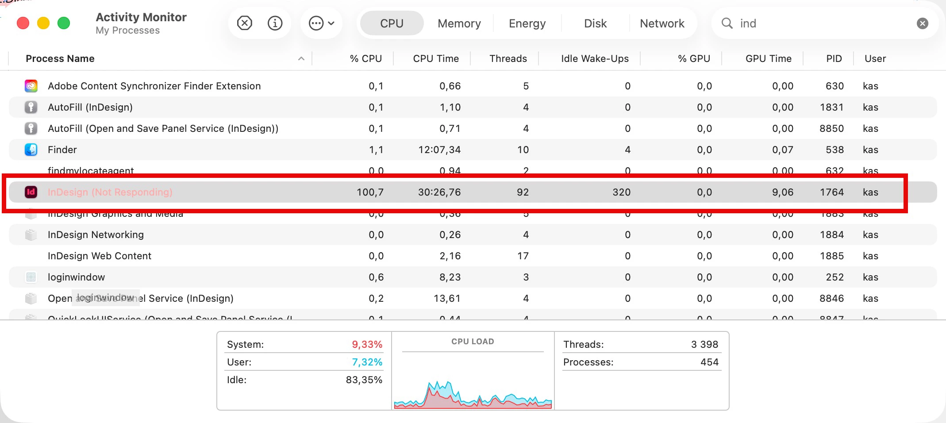Select AutoFill (Open and Save Panel Service (InDesign))
Screen dimensions: 946x423
coord(163,128)
